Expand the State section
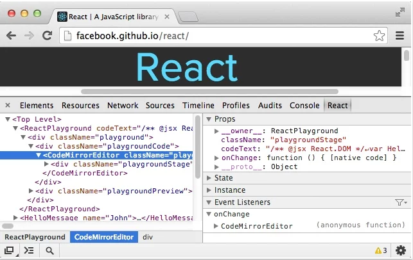The height and width of the screenshot is (260, 413). 209,178
